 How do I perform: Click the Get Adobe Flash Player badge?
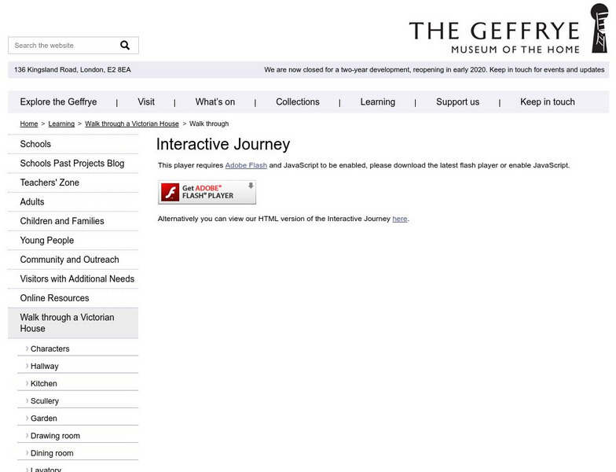207,192
